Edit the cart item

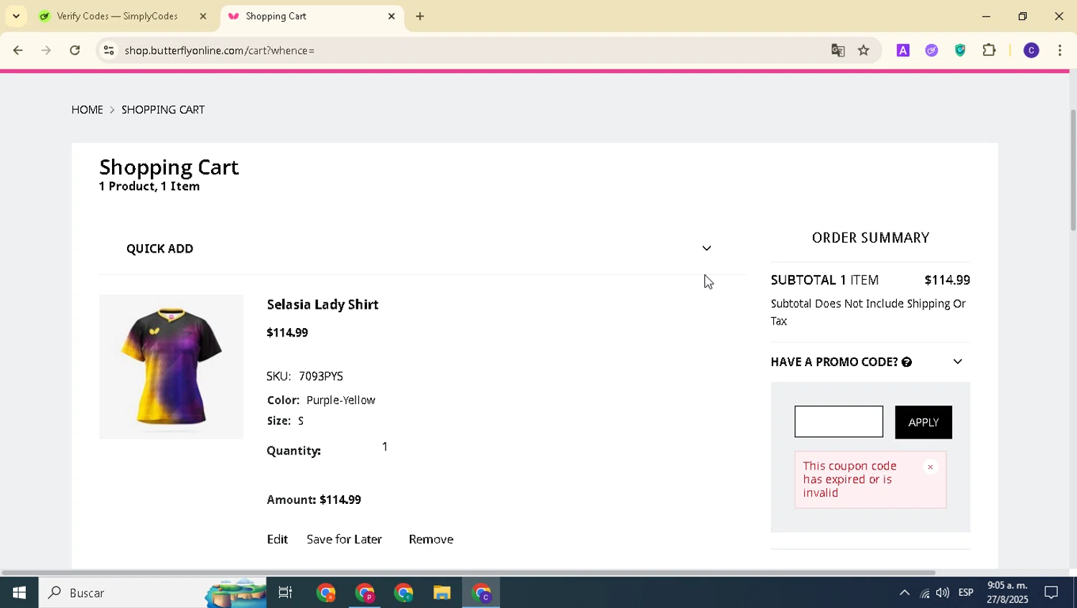(277, 539)
